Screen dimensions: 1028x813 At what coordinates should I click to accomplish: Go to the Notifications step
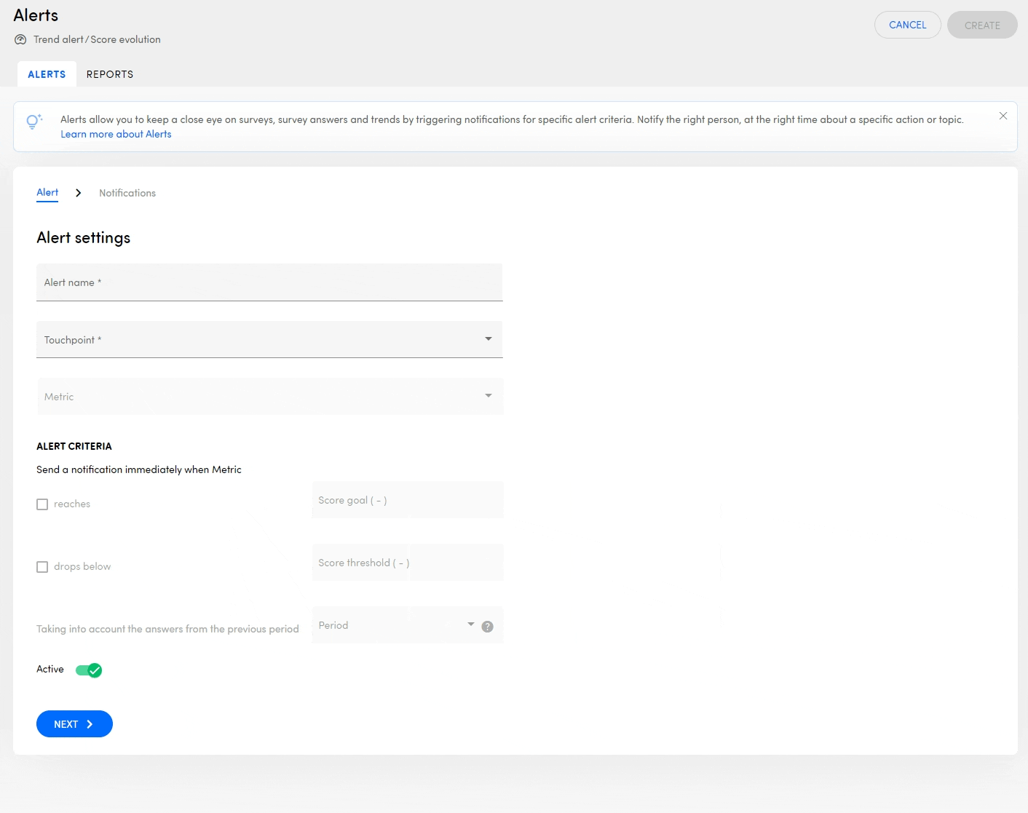[x=127, y=193]
